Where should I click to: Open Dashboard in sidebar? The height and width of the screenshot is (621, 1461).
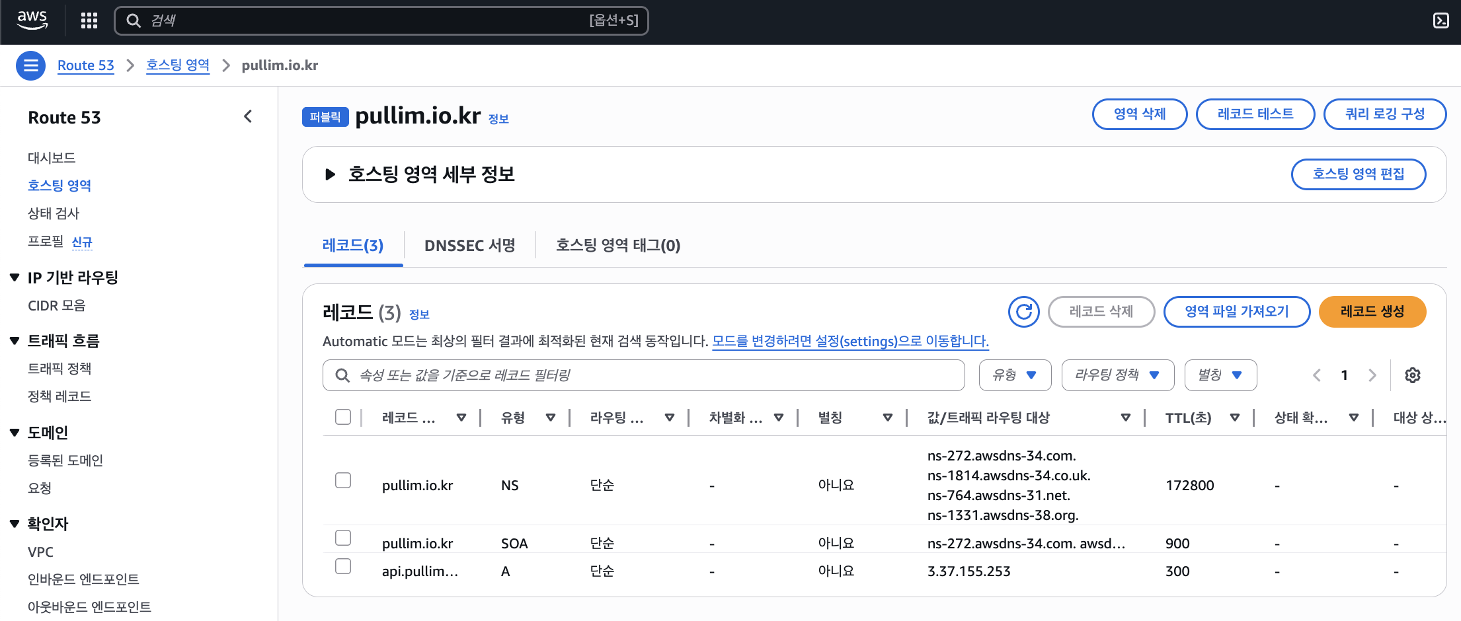52,158
